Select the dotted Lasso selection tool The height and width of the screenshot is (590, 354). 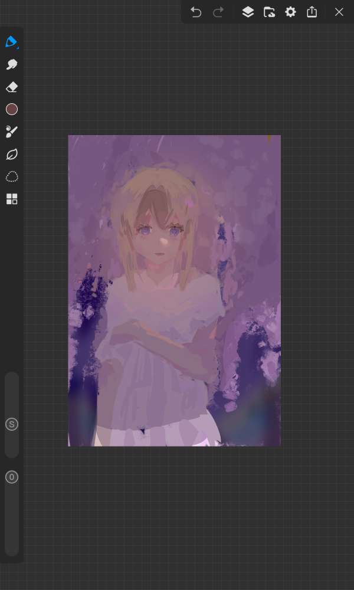pos(12,176)
